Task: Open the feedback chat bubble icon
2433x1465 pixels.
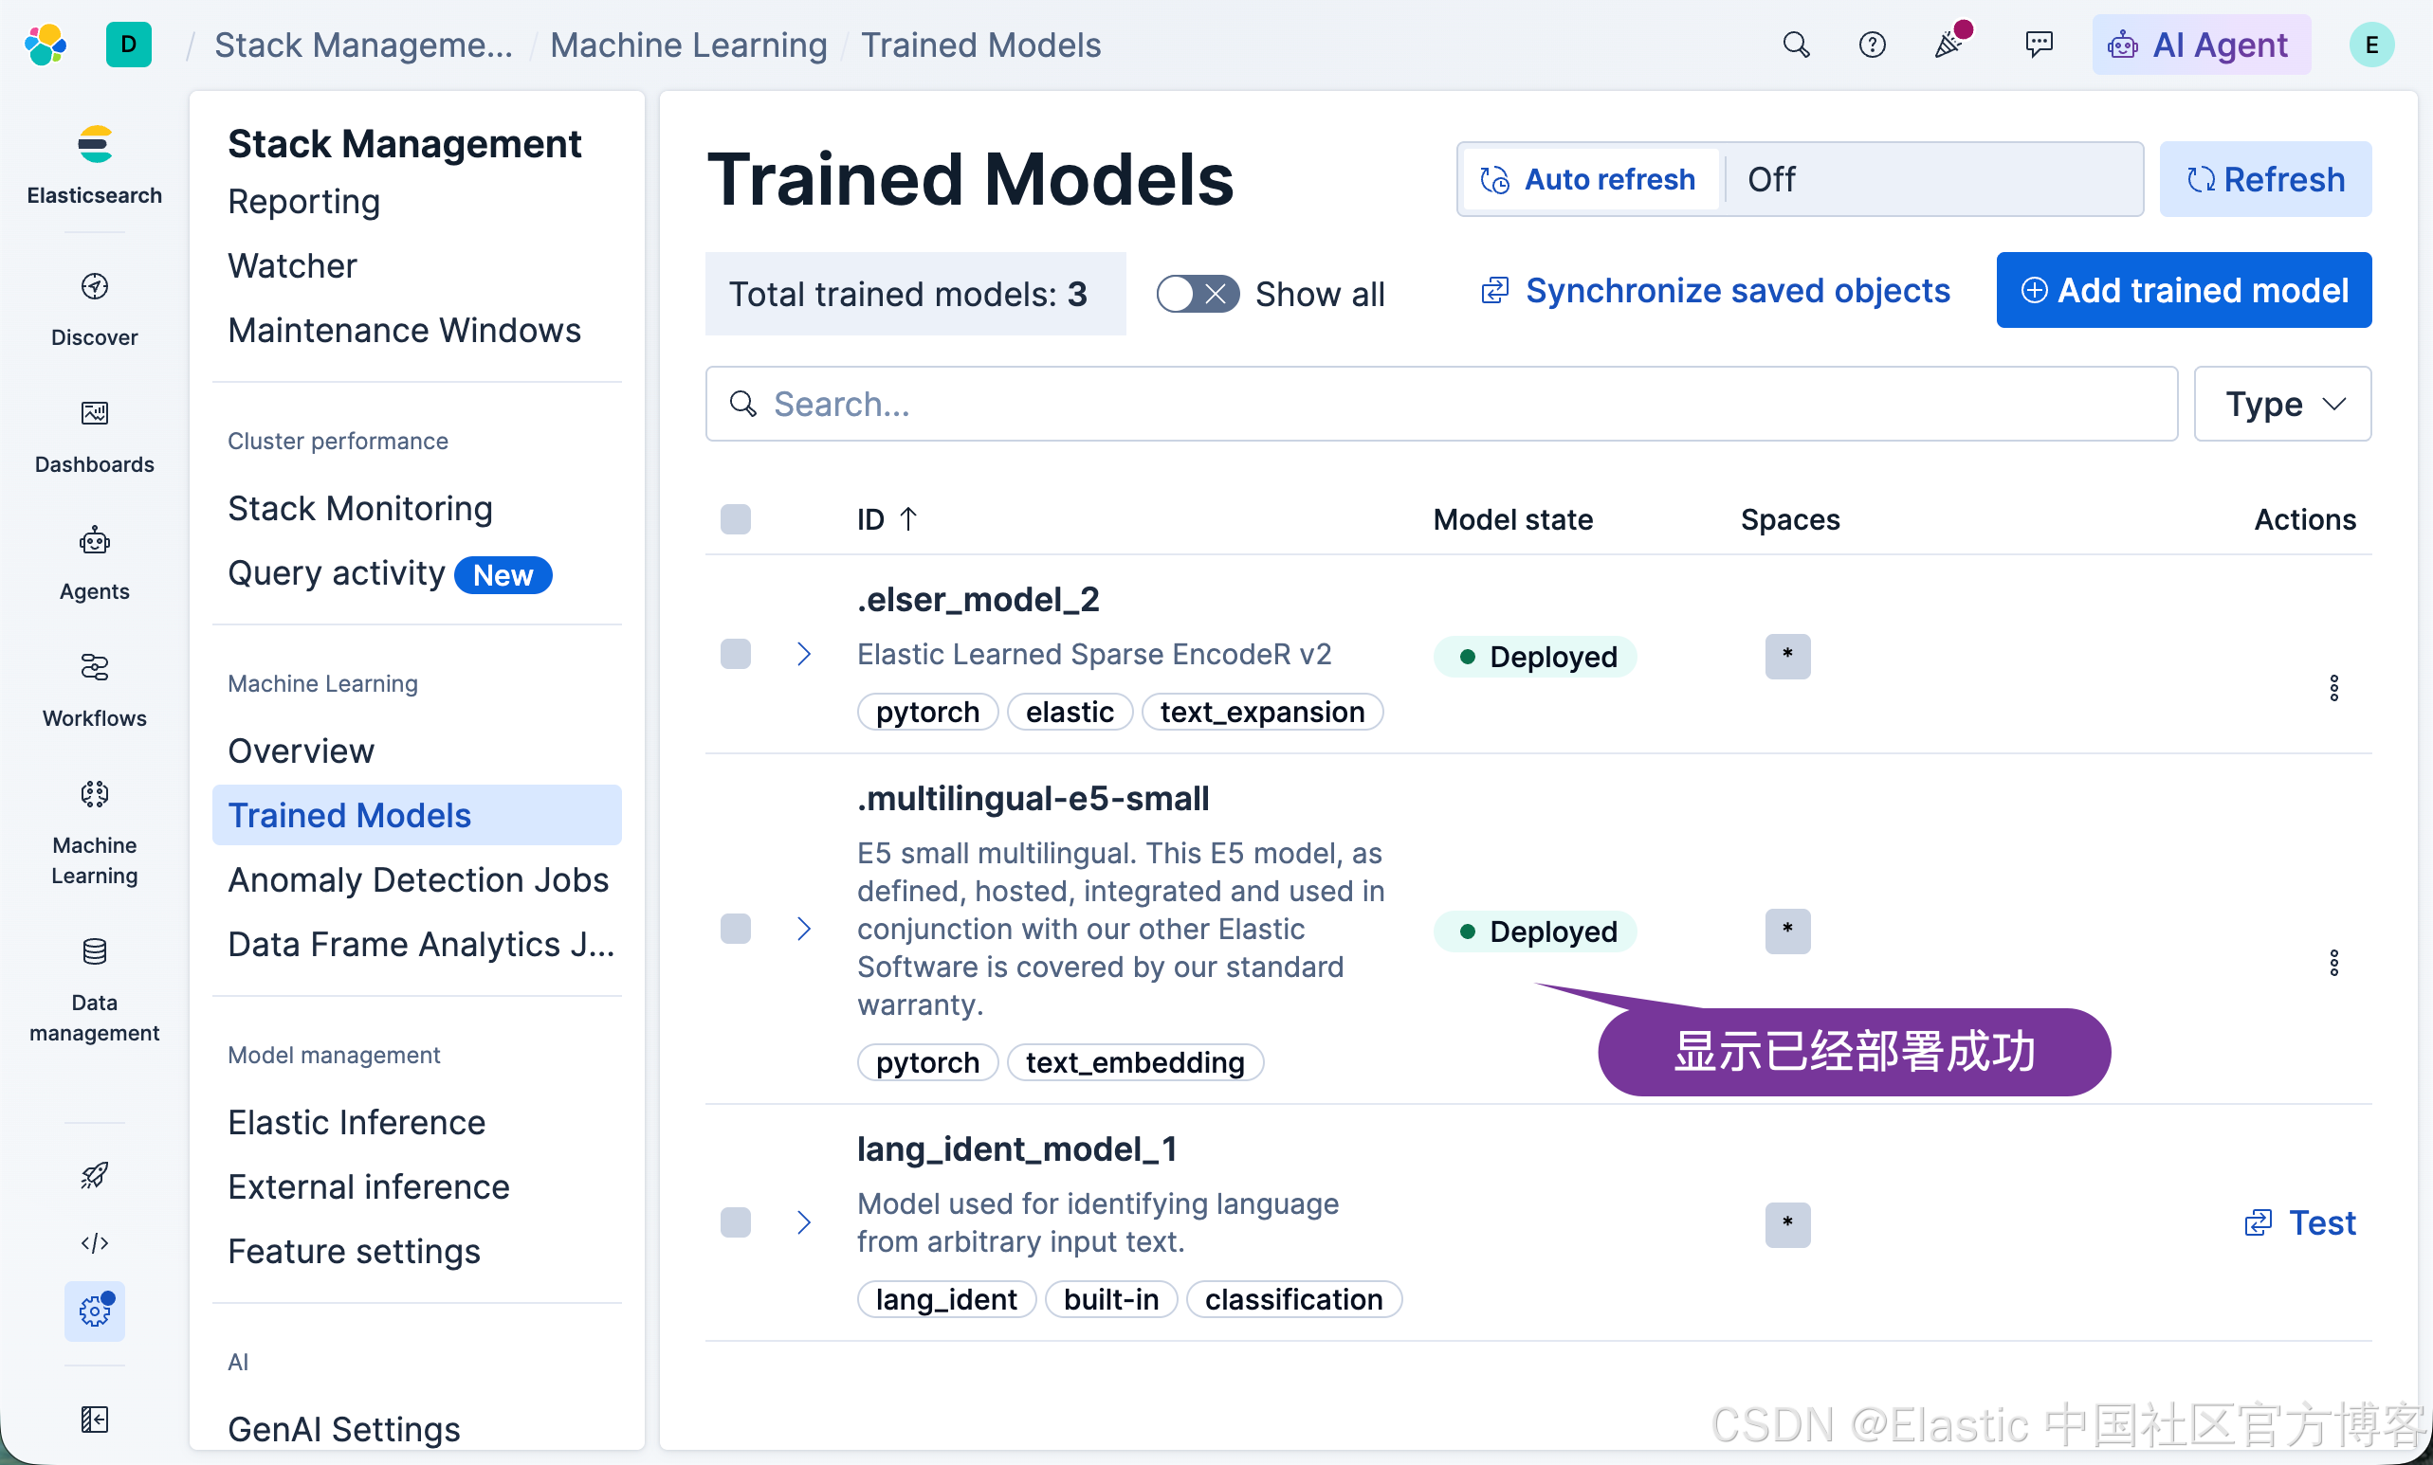Action: coord(2039,45)
